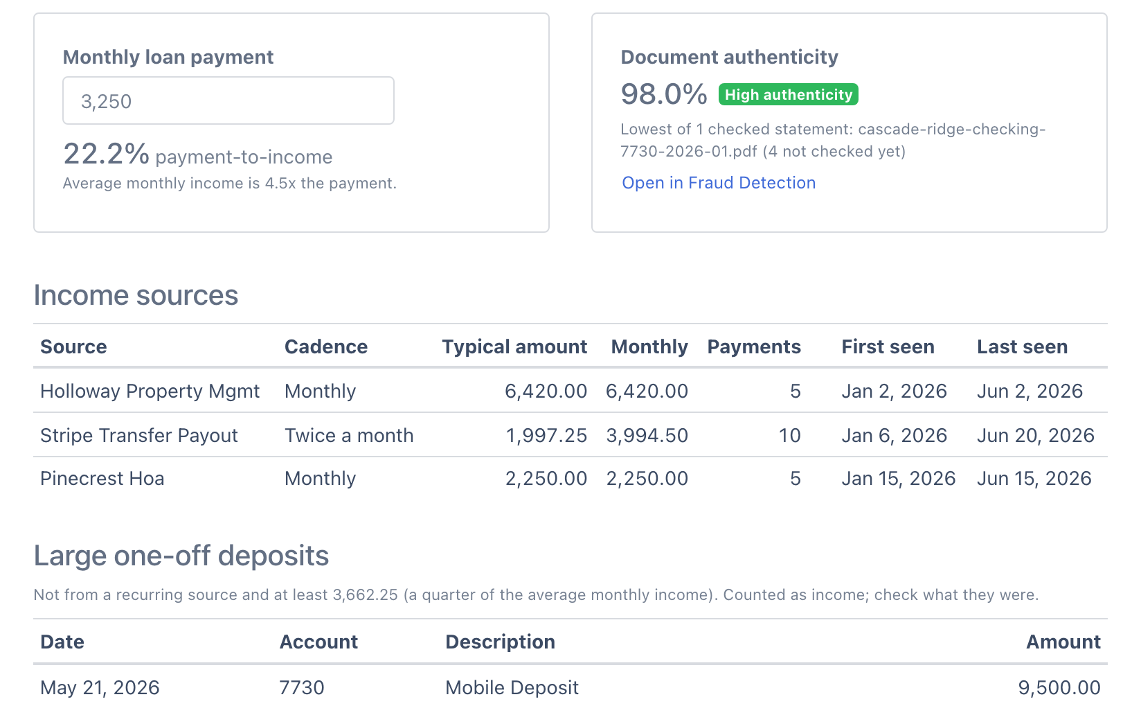Click the High authenticity badge

click(x=789, y=94)
